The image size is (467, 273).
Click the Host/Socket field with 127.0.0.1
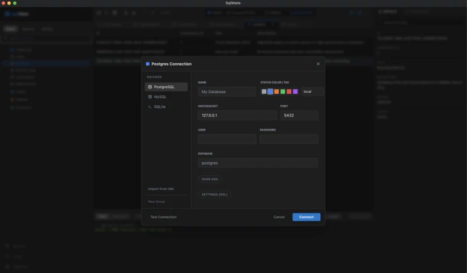tap(237, 115)
